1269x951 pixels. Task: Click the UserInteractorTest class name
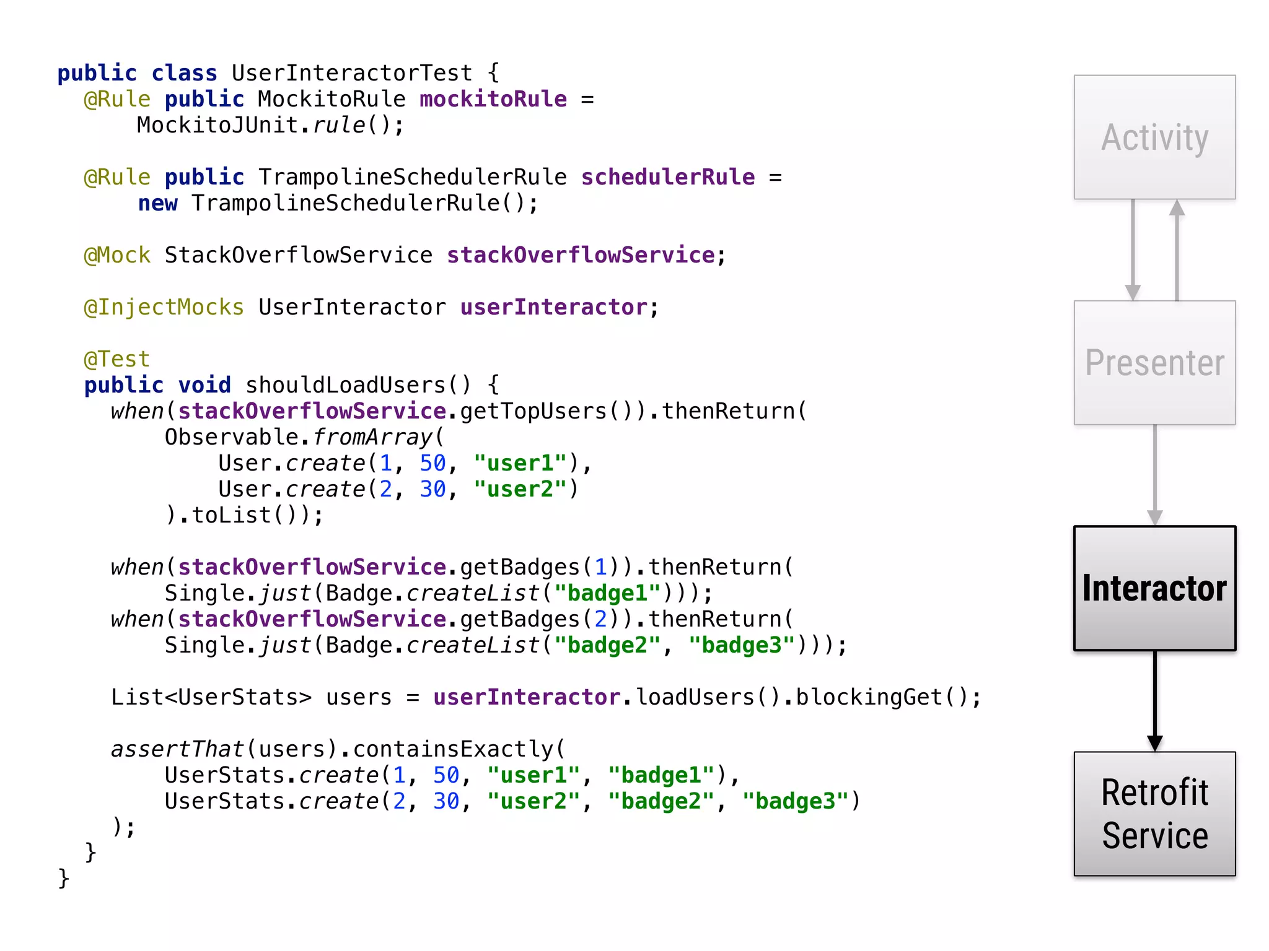tap(351, 73)
